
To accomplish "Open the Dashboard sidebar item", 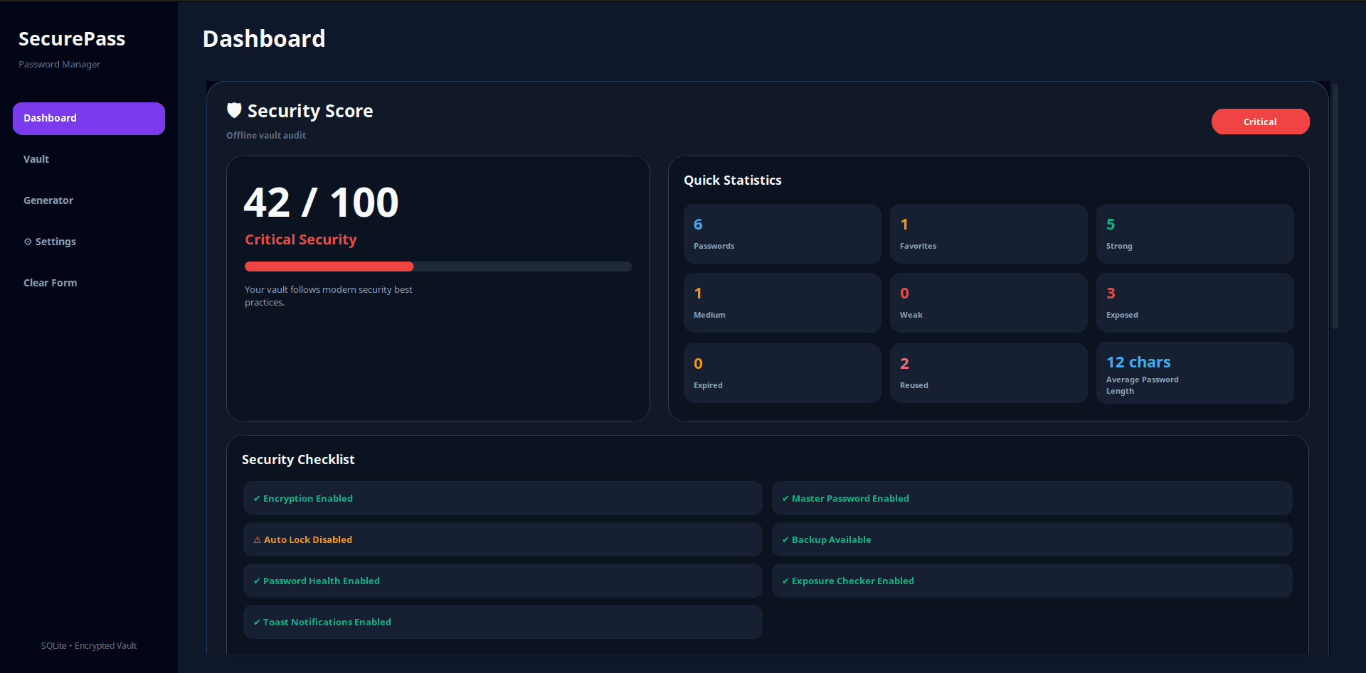I will [x=89, y=118].
